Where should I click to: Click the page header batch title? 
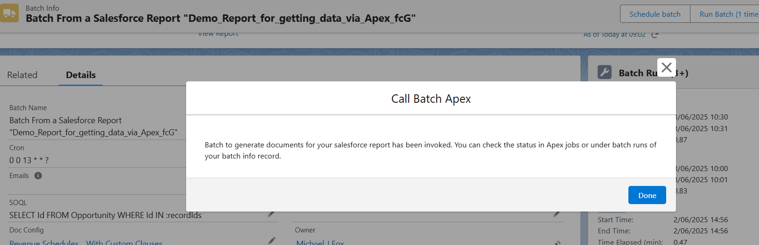tap(221, 18)
